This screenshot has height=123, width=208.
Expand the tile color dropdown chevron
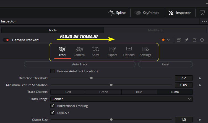click(168, 40)
